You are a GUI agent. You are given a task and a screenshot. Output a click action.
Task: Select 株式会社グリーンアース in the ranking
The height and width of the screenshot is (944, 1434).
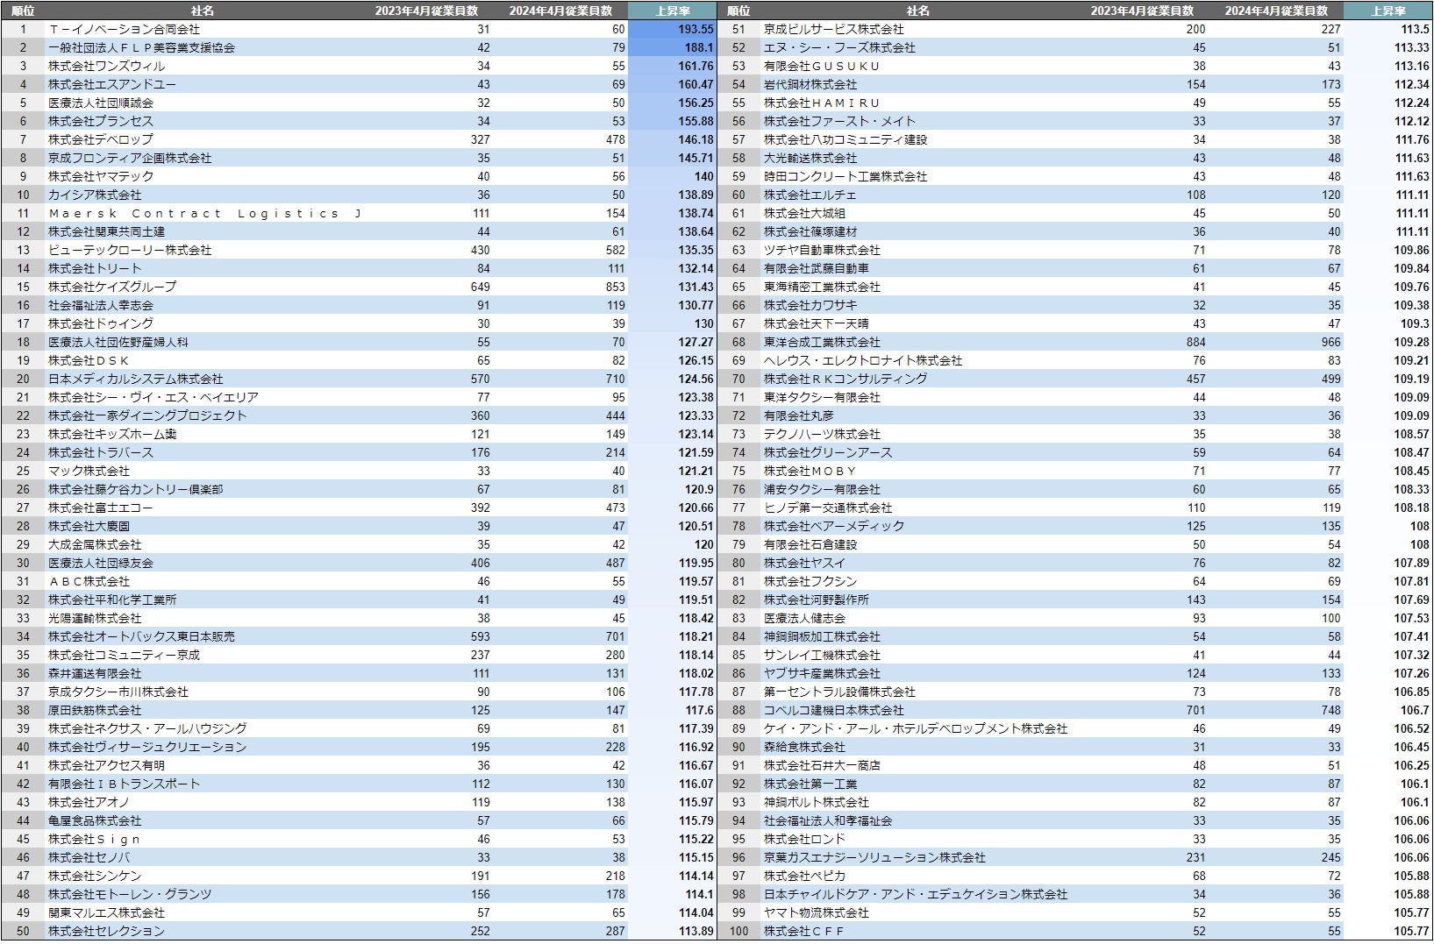point(828,452)
